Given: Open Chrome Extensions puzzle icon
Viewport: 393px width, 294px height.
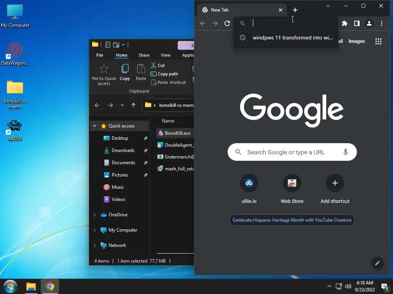Looking at the screenshot, I should pos(344,23).
